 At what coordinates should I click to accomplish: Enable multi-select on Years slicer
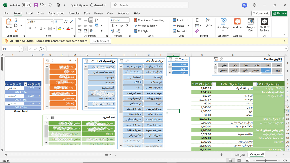pos(176,59)
